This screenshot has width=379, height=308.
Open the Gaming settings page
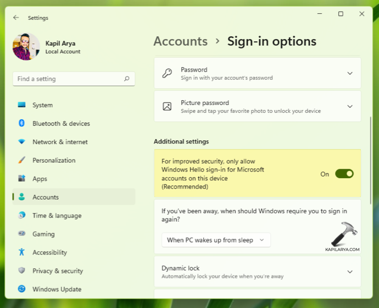pyautogui.click(x=74, y=234)
